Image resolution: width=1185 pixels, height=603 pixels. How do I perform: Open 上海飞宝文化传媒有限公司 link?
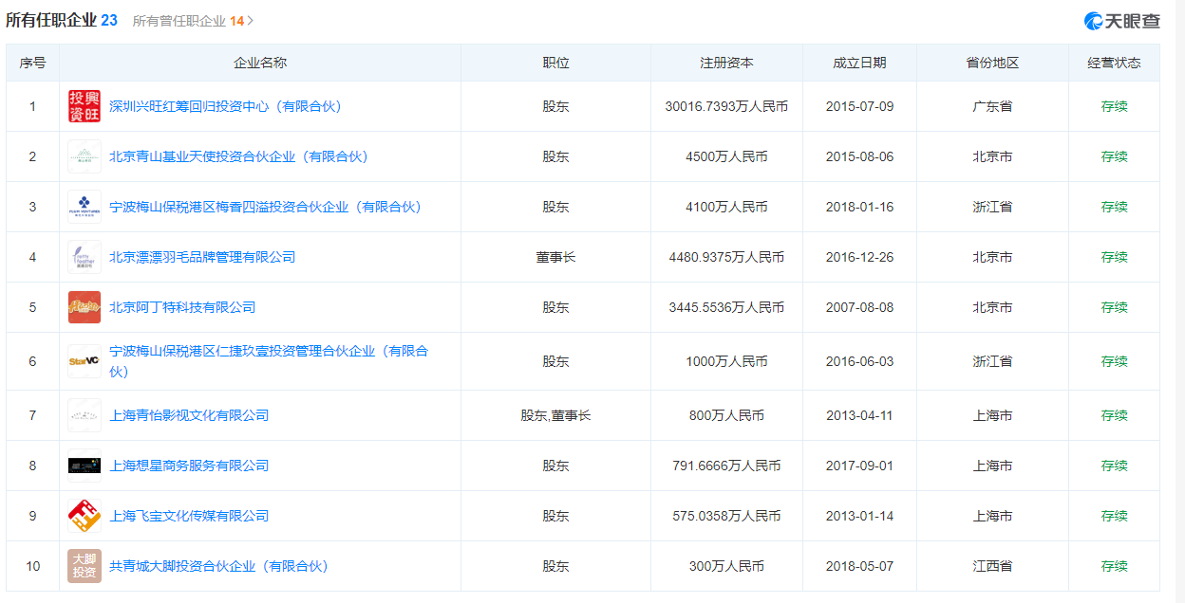(x=189, y=516)
